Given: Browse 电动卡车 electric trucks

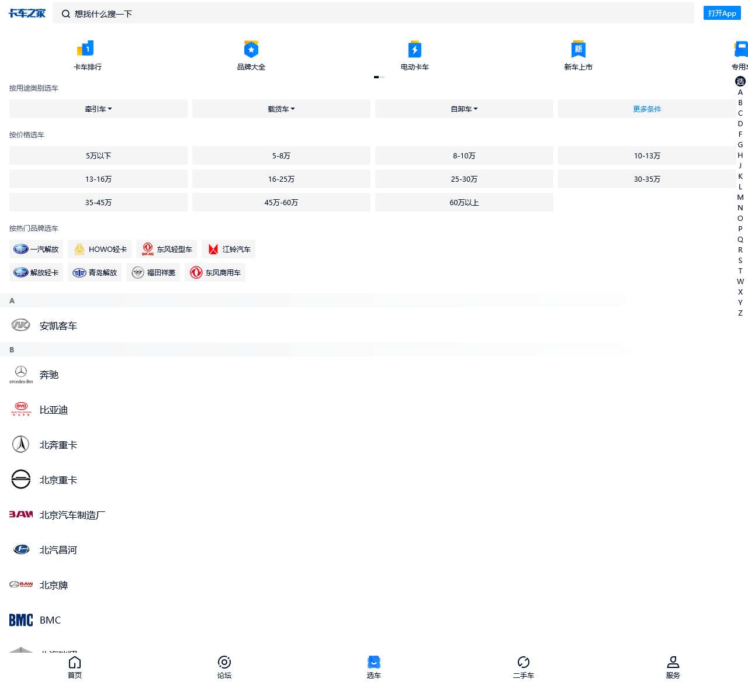Looking at the screenshot, I should click(414, 56).
